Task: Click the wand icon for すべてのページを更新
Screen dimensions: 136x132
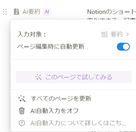Action: [x=22, y=99]
